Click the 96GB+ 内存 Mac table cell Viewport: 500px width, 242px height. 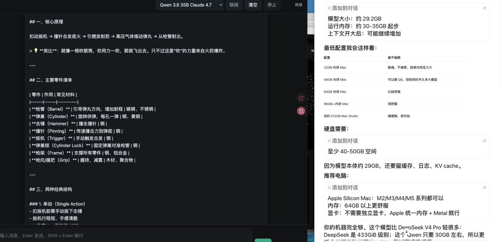(x=336, y=104)
